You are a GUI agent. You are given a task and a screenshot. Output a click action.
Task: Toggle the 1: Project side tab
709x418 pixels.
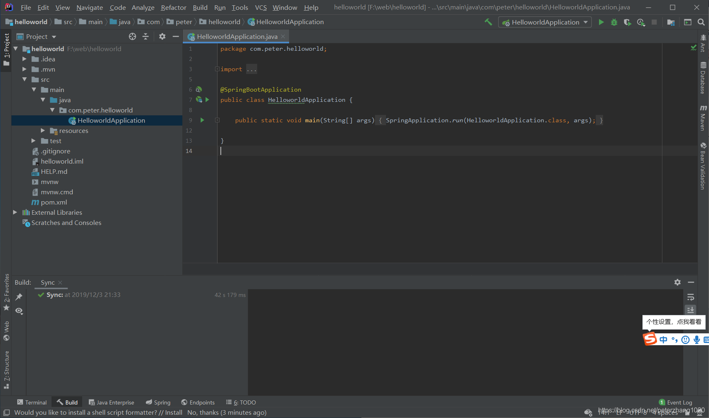click(x=6, y=49)
